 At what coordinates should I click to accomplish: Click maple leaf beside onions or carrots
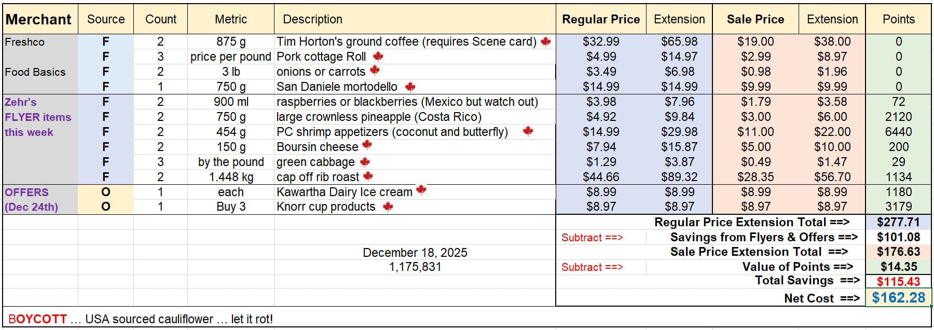[375, 71]
